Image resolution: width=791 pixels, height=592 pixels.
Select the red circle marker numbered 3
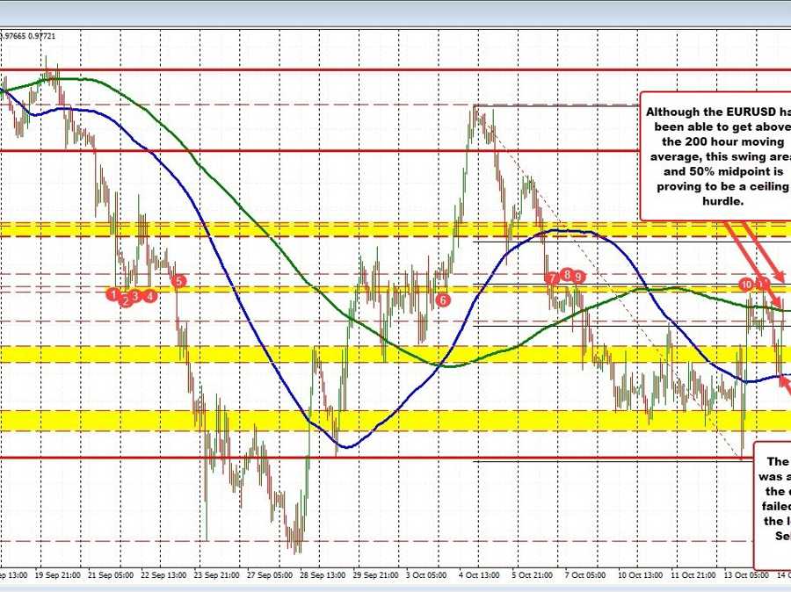137,295
